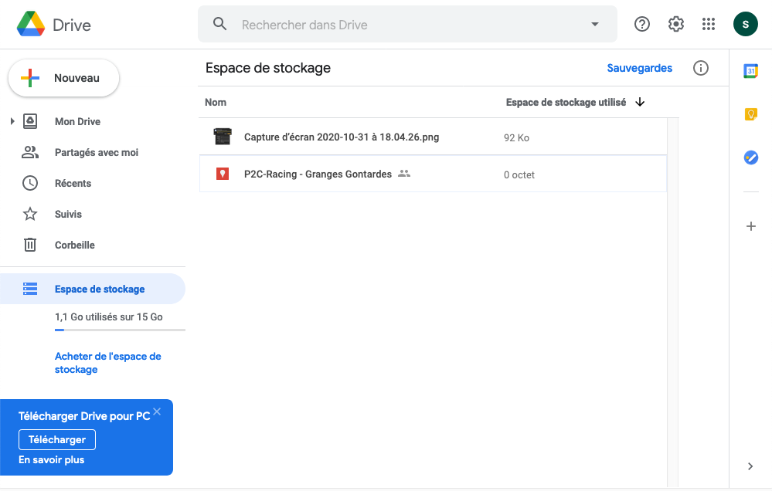
Task: Open the 'En savoir plus' link
Action: click(x=51, y=459)
